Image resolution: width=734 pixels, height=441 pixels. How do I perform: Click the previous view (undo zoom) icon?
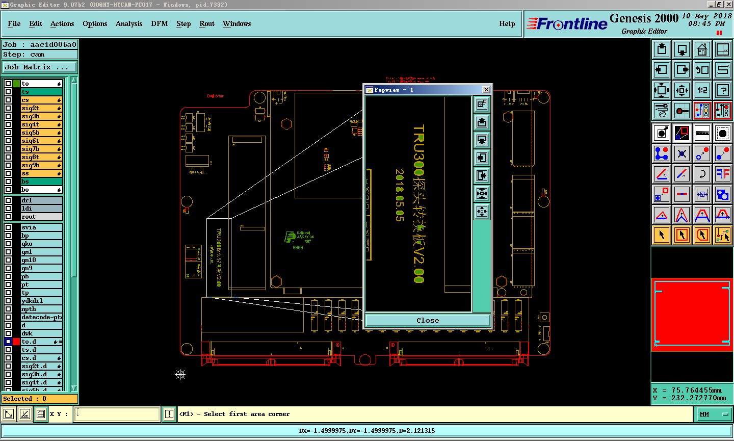[x=702, y=70]
